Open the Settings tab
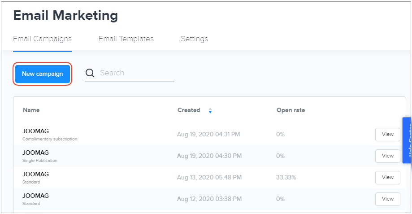The height and width of the screenshot is (214, 412). [x=194, y=39]
